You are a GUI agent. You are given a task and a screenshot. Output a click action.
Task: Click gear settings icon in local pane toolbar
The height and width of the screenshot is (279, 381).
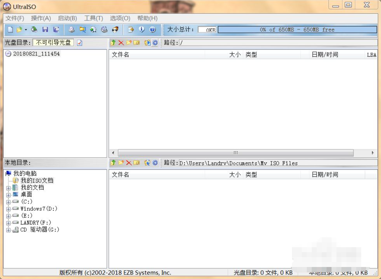pos(155,163)
